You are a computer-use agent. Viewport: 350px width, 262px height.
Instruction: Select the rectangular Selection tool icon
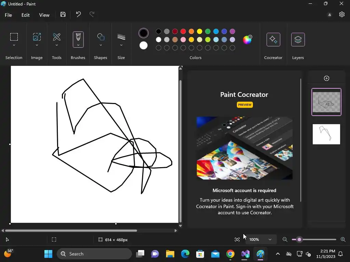point(14,37)
